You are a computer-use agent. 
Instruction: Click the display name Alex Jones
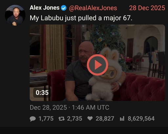pos(45,8)
